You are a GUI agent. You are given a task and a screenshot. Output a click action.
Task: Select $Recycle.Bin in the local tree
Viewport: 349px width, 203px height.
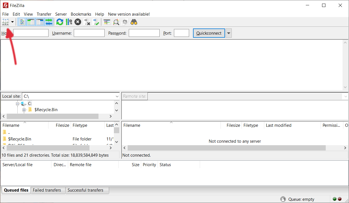click(x=46, y=109)
